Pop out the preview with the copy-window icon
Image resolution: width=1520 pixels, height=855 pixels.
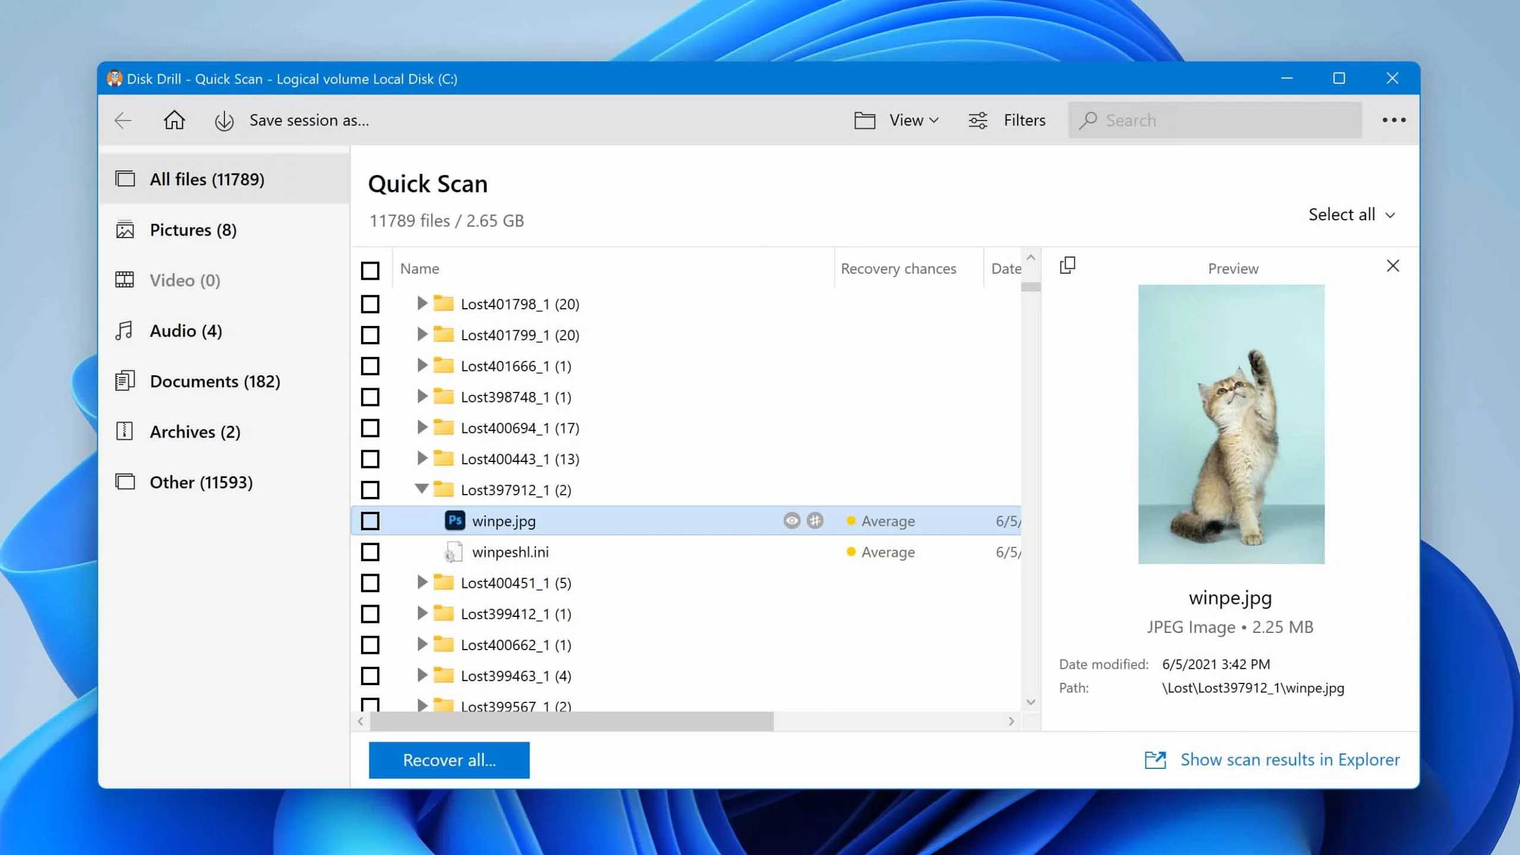1068,265
